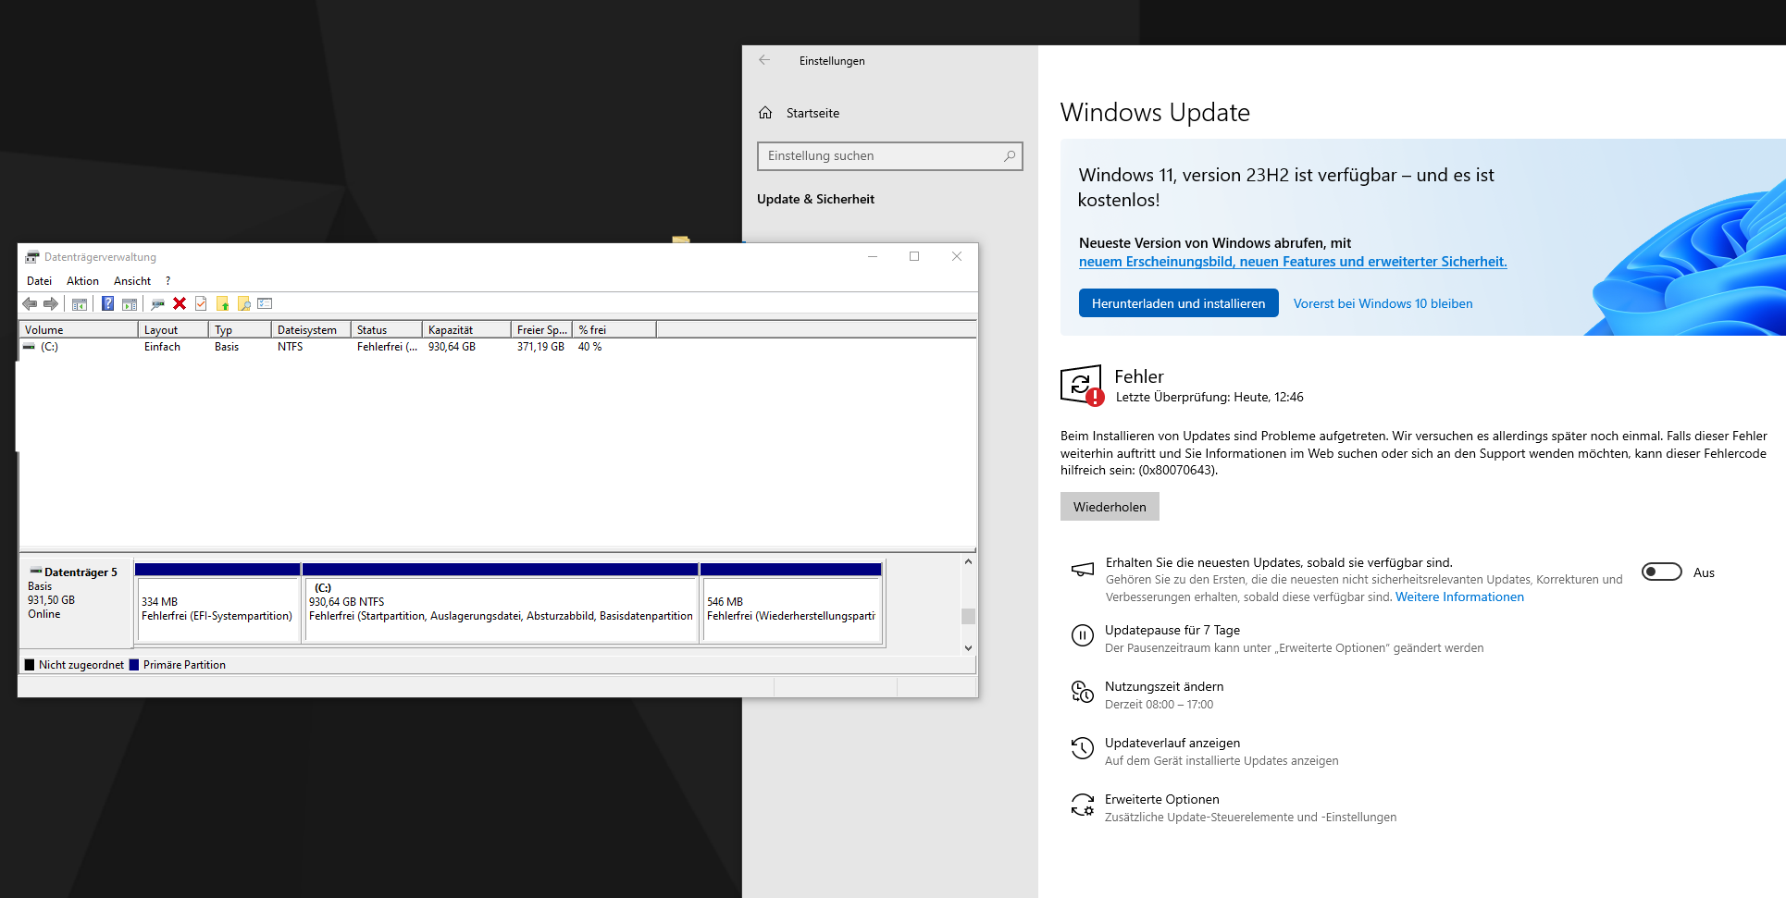Click the history icon beside Updateverlauf anzeigen

1083,748
